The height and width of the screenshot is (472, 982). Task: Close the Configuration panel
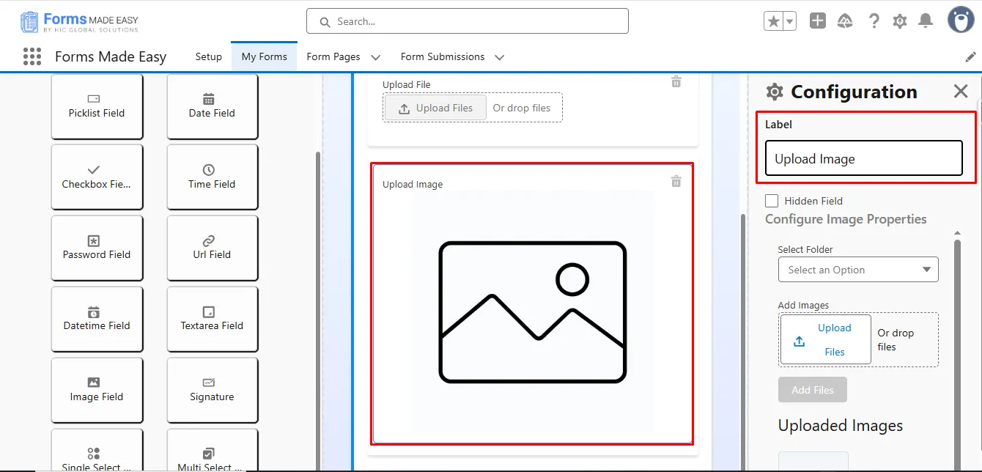(x=960, y=92)
